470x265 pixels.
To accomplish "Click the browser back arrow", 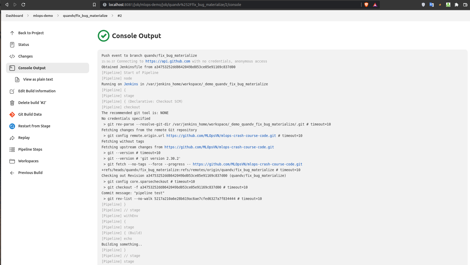I will pos(7,5).
